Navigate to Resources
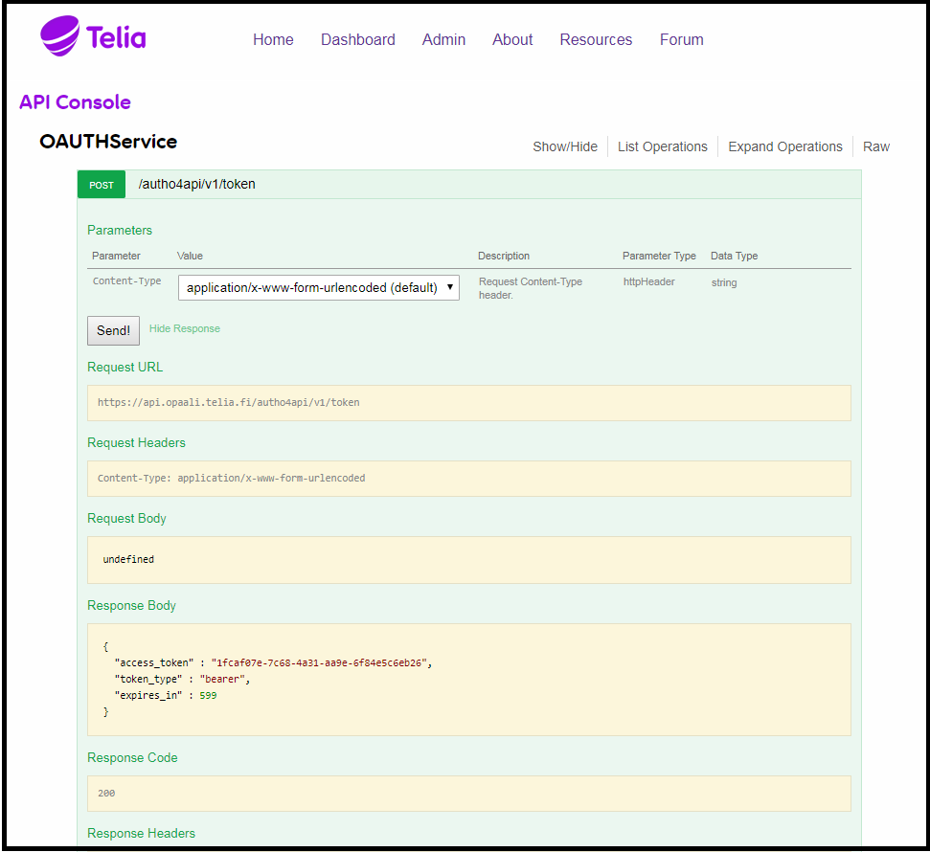 tap(596, 39)
